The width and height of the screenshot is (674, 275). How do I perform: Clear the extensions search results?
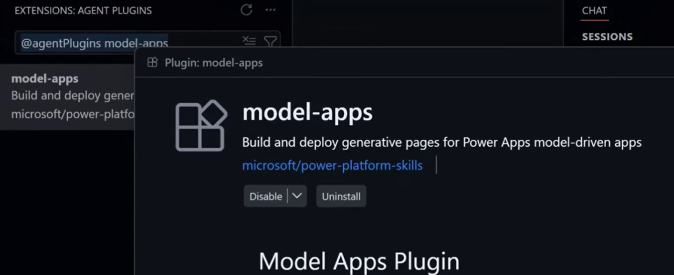[x=249, y=42]
